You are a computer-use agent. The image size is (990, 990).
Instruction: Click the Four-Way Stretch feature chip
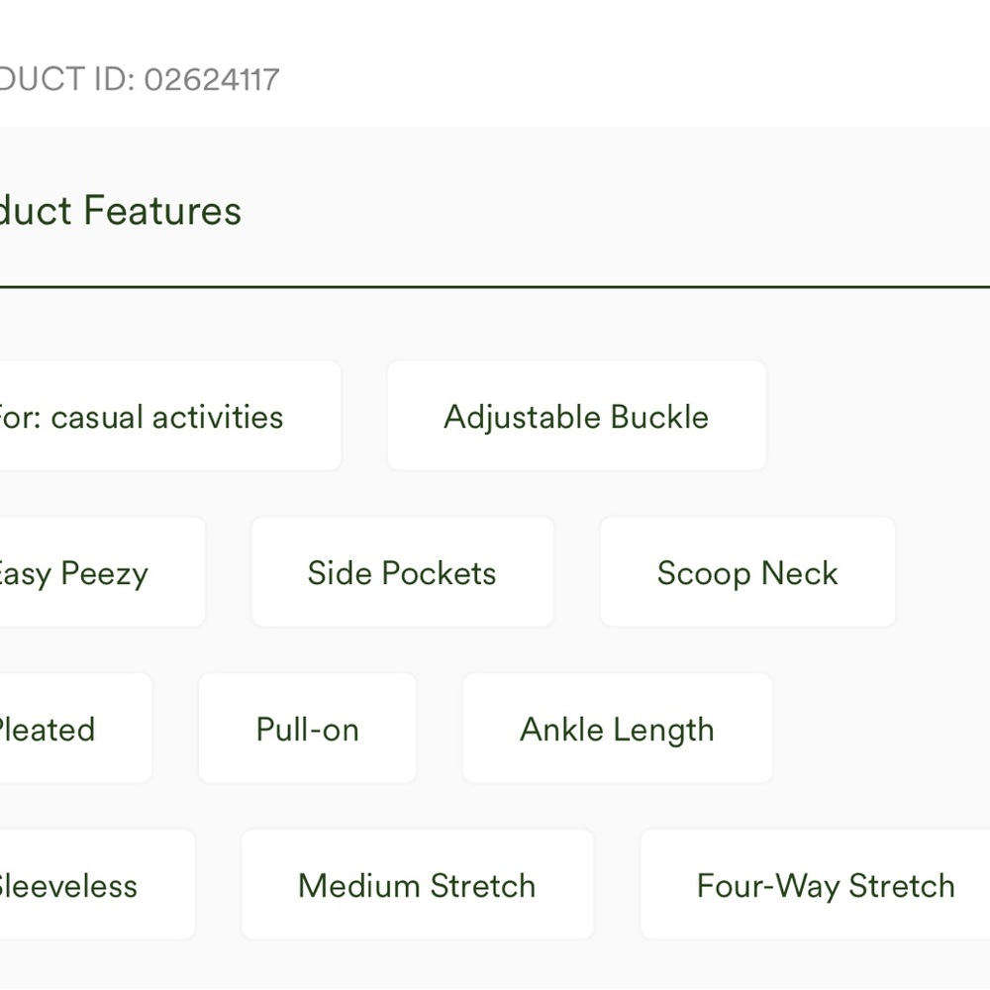click(825, 886)
